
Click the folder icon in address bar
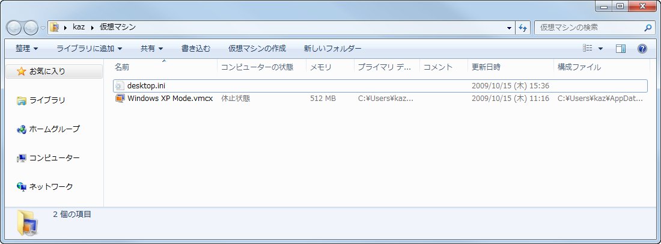[54, 28]
